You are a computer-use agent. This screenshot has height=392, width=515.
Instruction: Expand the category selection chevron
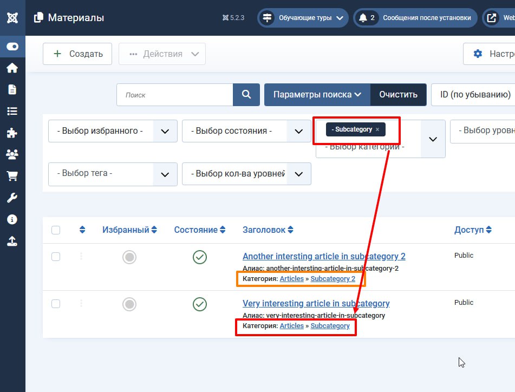coord(433,139)
